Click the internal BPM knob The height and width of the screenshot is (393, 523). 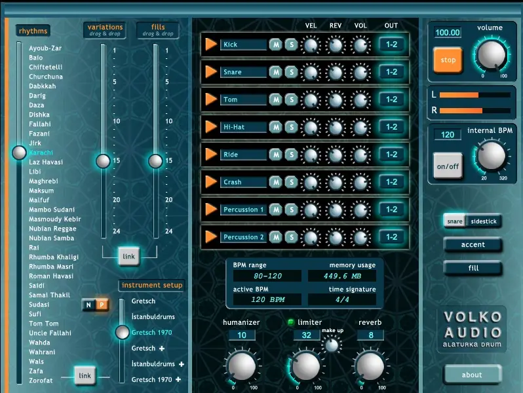tap(492, 156)
